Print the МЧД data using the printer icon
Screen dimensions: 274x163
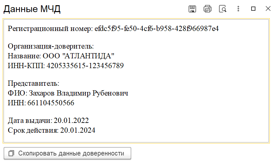click(x=208, y=9)
